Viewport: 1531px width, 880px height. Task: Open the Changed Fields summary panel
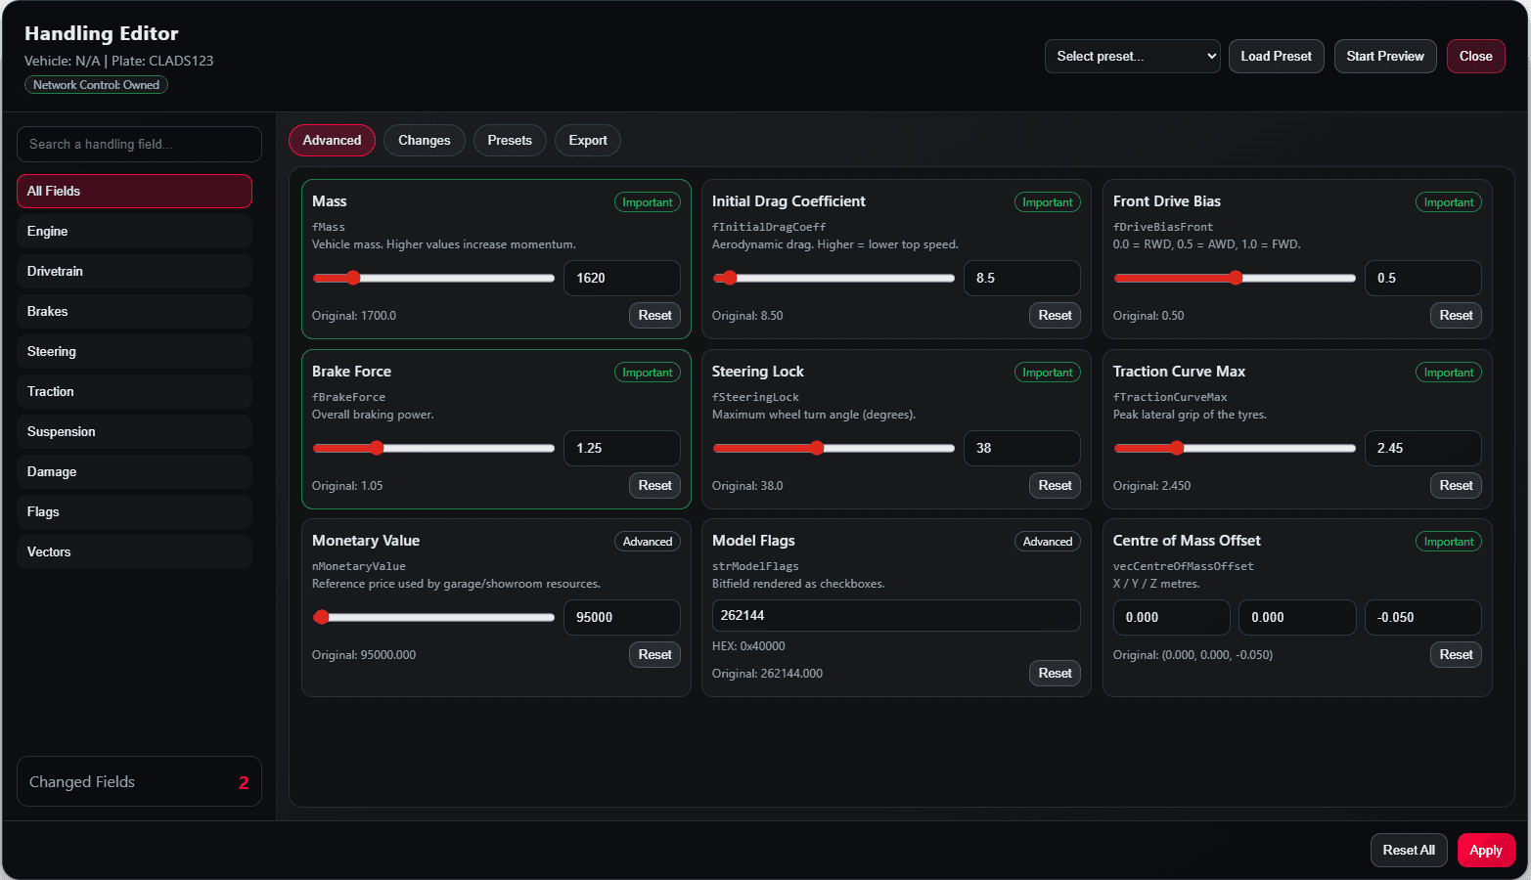(139, 782)
